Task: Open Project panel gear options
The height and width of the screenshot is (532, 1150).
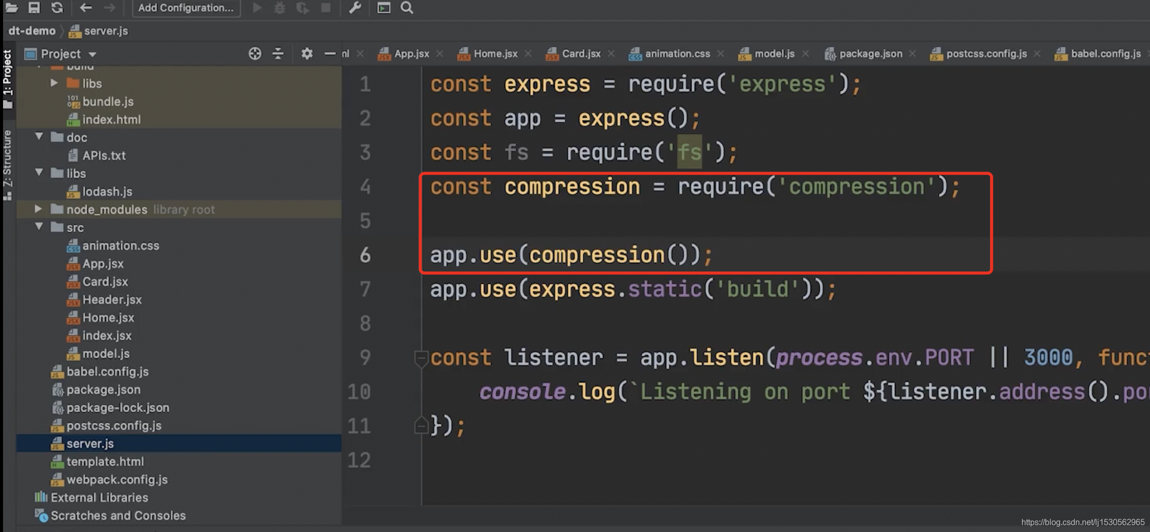Action: (307, 53)
